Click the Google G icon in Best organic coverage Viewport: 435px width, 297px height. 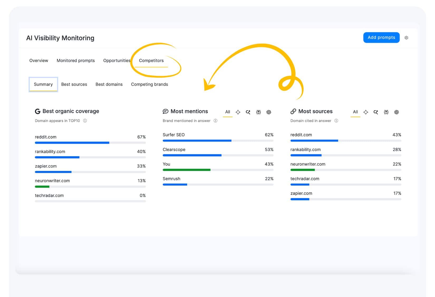38,111
